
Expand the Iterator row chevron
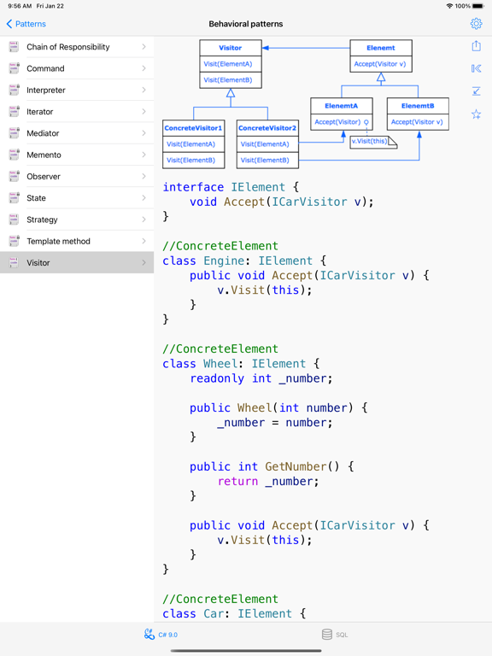[x=143, y=112]
